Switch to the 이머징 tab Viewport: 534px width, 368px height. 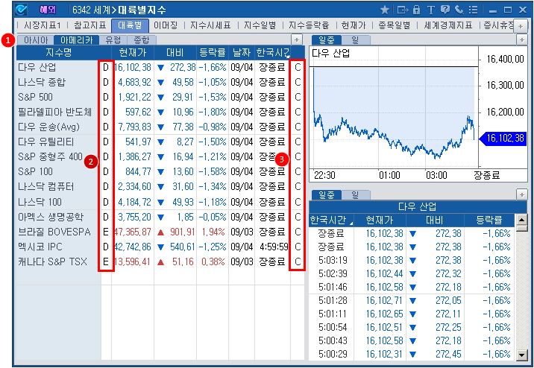pos(166,25)
